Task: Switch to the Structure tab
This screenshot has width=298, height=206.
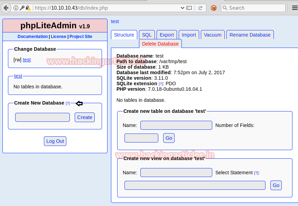Action: tap(124, 35)
